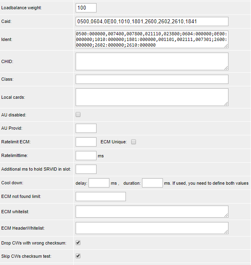Uncheck Drop CWs with wrong checksum
Screen dimensions: 251x265
pyautogui.click(x=78, y=243)
